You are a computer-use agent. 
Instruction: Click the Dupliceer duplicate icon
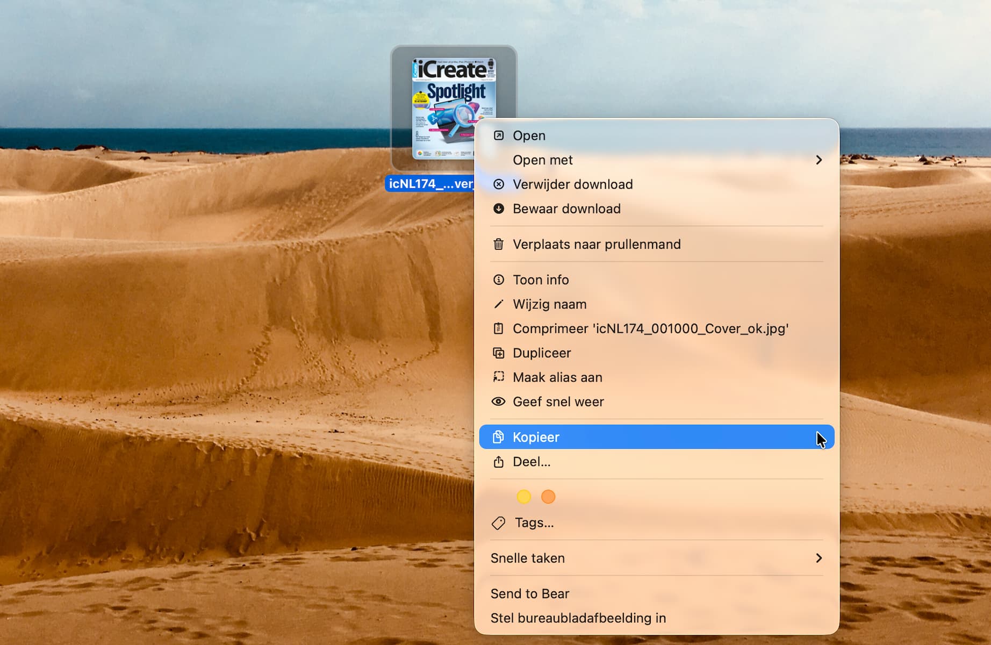(x=498, y=353)
